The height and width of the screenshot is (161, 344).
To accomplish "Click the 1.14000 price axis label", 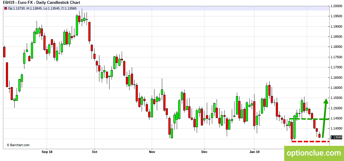I will pos(337,129).
